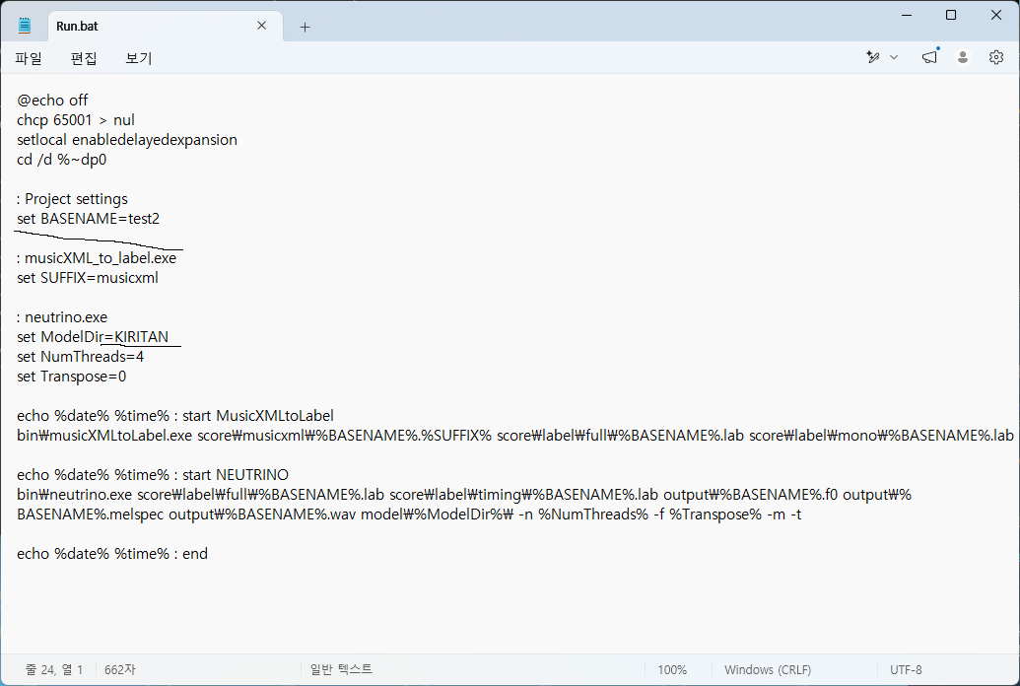Select the Run.bat tab
This screenshot has height=686, width=1020.
(x=166, y=26)
